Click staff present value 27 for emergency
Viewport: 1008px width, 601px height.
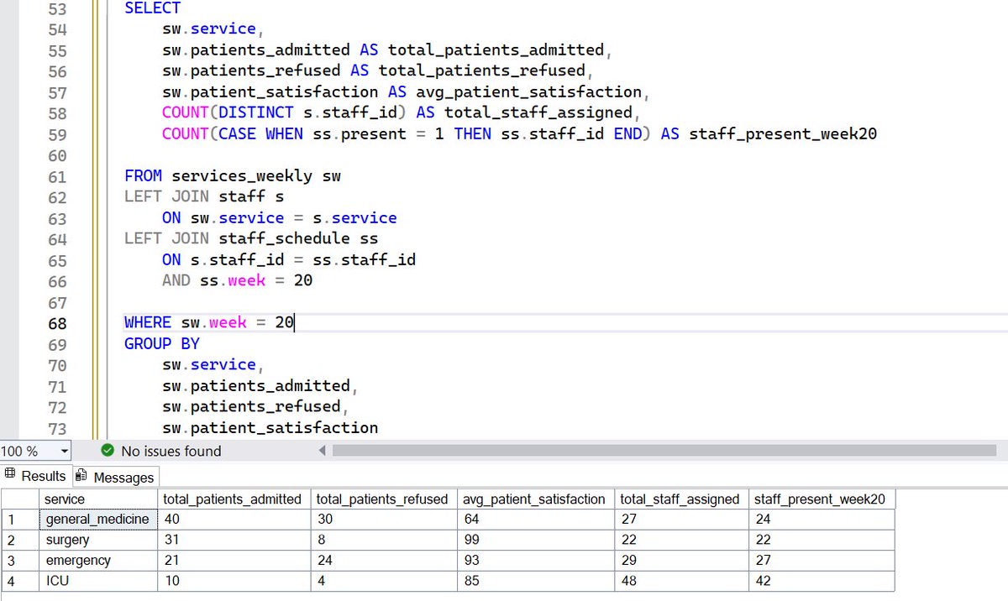pos(822,560)
